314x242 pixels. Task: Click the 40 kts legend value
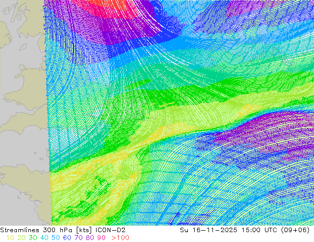(44, 238)
